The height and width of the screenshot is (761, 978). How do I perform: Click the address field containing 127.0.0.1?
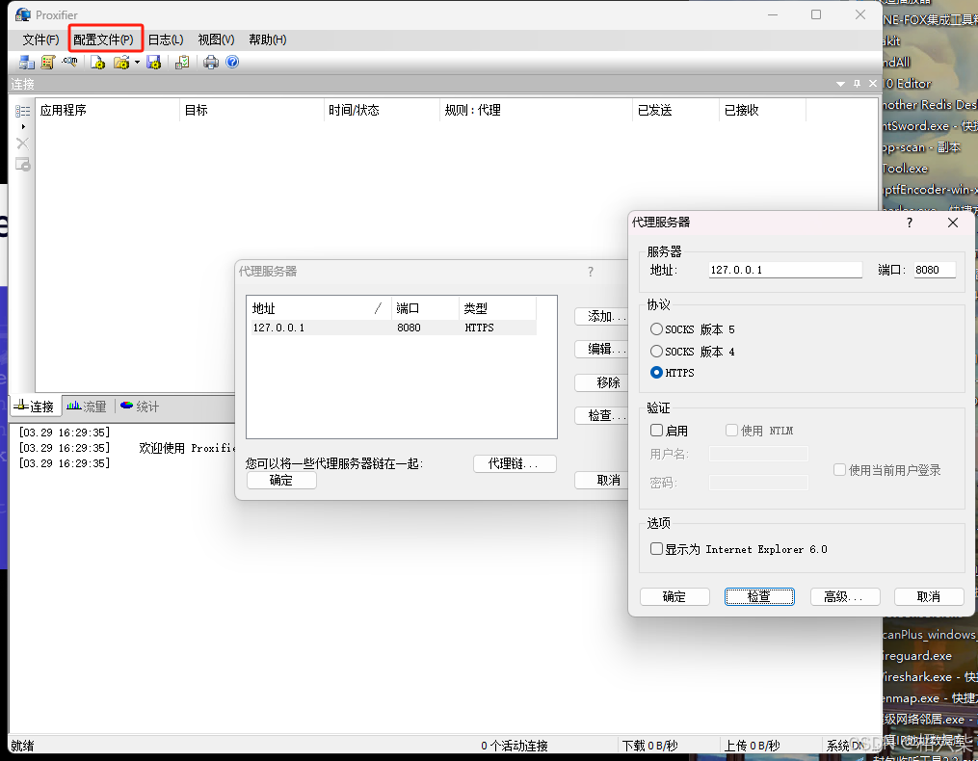[x=785, y=270]
